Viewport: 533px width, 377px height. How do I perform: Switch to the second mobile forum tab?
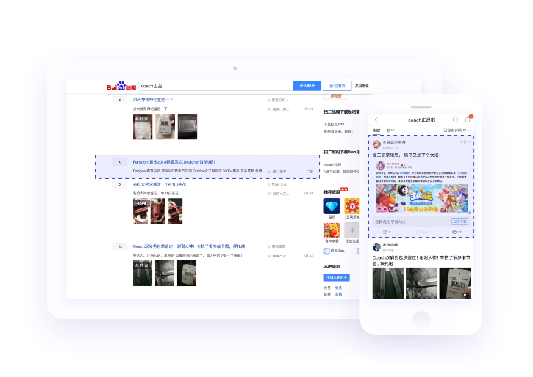[390, 131]
